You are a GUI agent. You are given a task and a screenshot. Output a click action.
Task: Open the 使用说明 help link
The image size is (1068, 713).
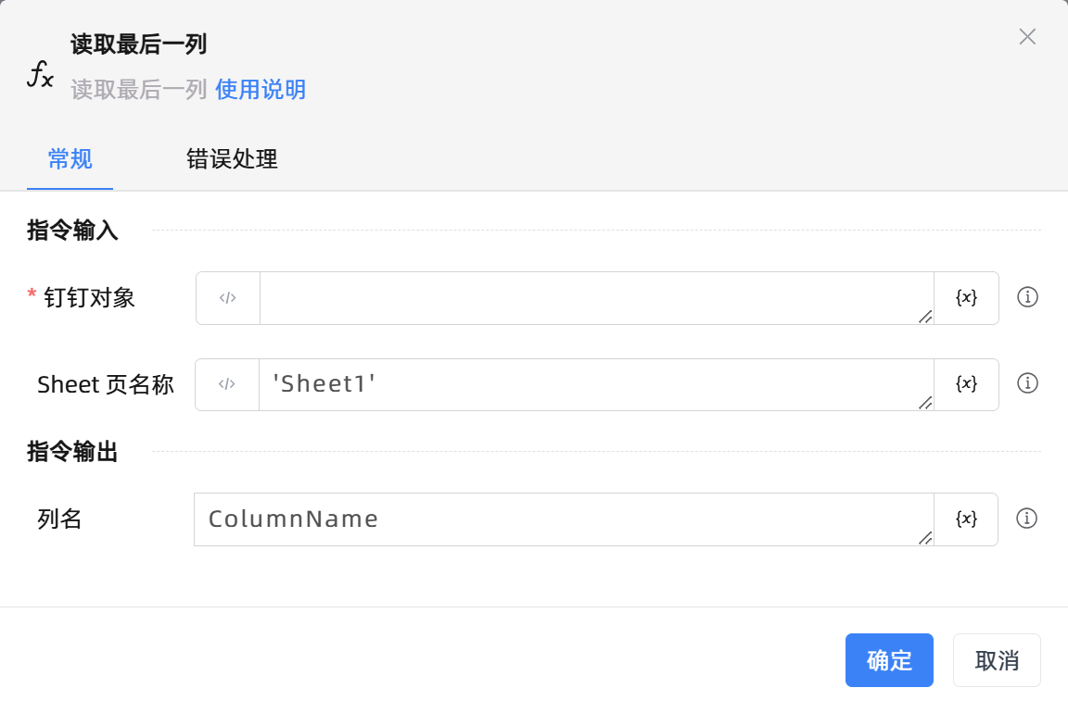(x=261, y=90)
